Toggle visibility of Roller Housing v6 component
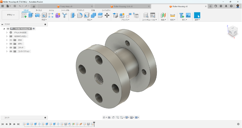 coord(8,29)
